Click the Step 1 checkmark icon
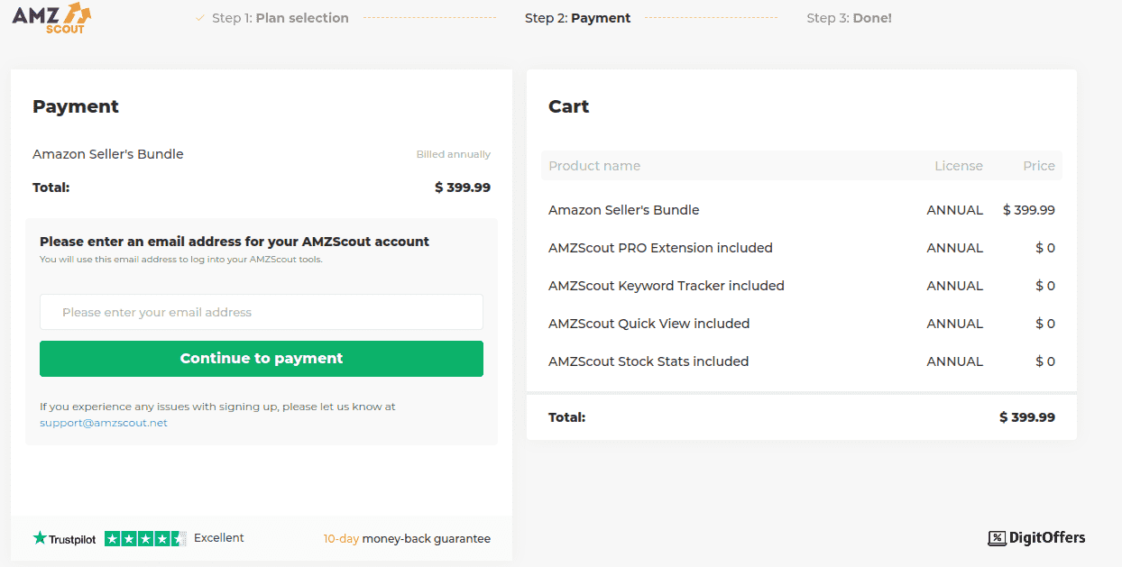 tap(200, 18)
